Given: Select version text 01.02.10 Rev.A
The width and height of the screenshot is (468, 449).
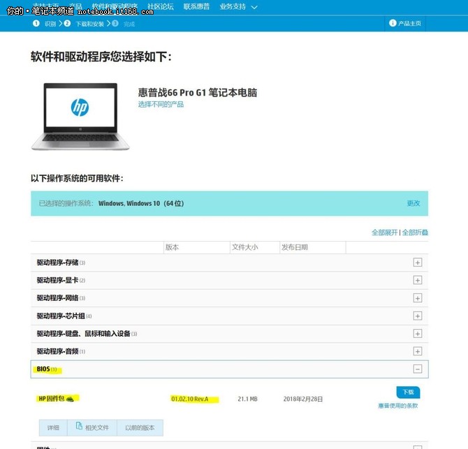Looking at the screenshot, I should pos(190,399).
